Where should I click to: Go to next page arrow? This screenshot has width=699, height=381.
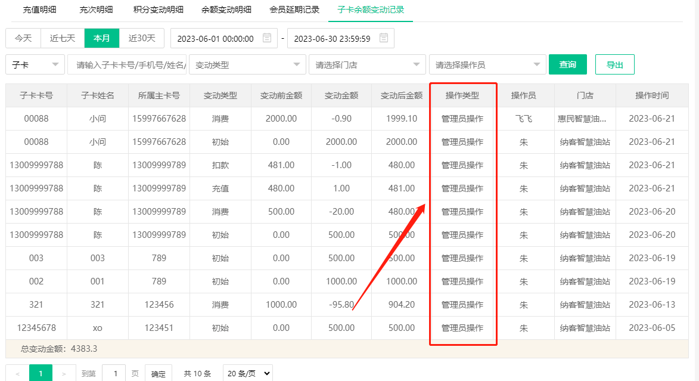click(x=64, y=374)
